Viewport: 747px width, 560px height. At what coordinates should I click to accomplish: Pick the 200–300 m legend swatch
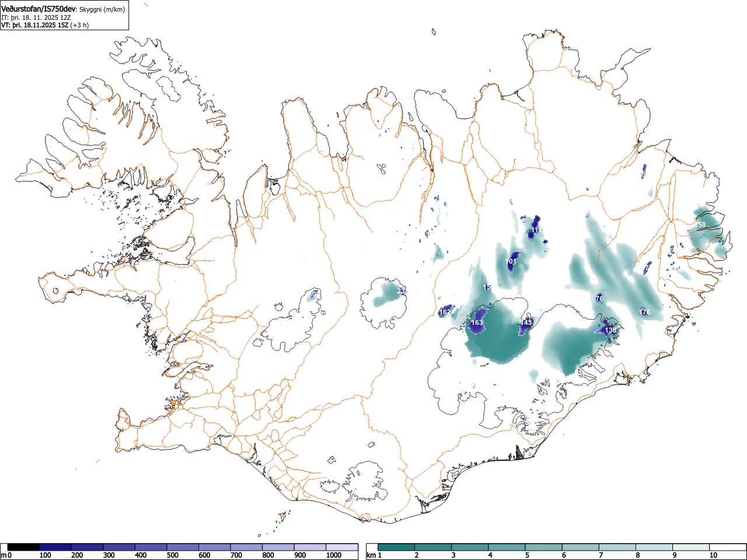[88, 547]
